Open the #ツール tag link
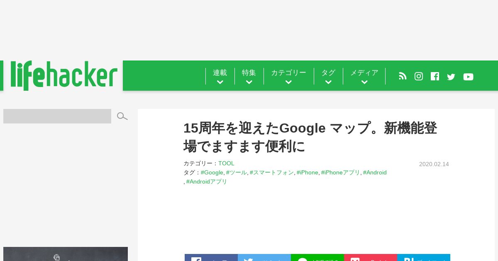 (x=236, y=172)
